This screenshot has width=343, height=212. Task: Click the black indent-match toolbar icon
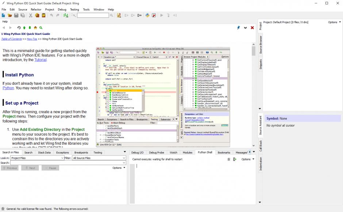(x=139, y=15)
